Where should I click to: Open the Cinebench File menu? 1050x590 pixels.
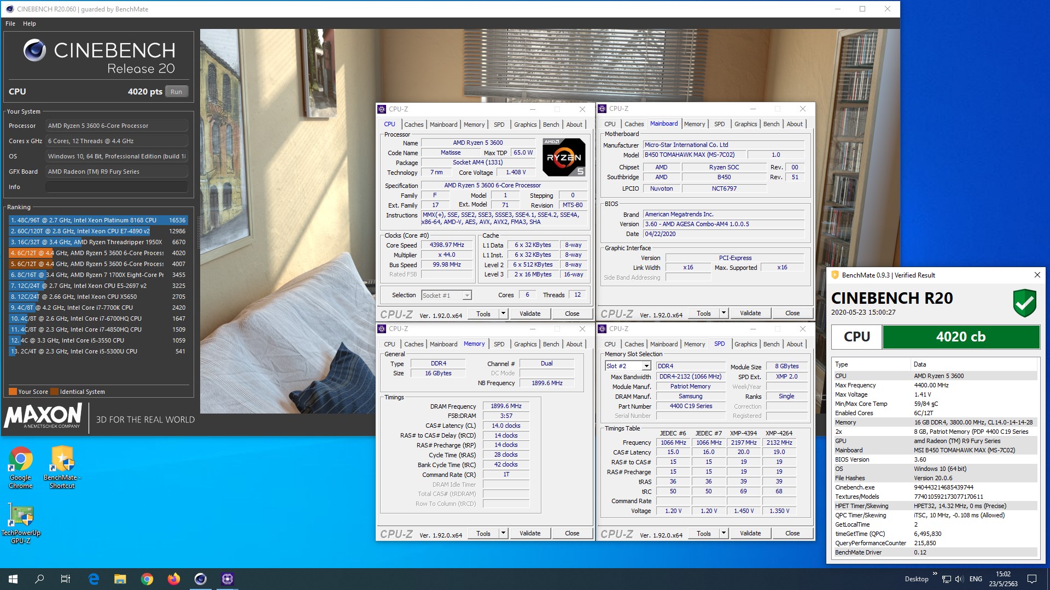pyautogui.click(x=10, y=23)
